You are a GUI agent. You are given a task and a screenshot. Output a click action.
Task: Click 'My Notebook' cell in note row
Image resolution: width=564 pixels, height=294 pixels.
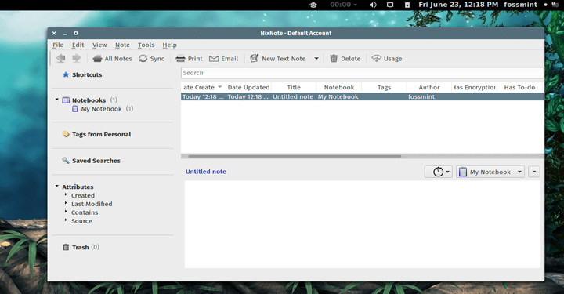(x=338, y=96)
